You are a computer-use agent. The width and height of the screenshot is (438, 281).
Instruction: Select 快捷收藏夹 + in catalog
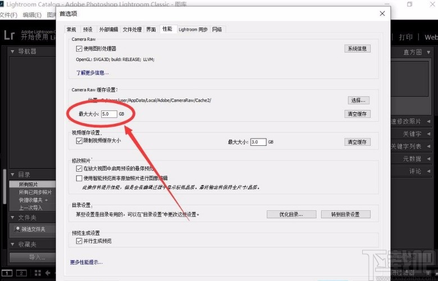(33, 200)
